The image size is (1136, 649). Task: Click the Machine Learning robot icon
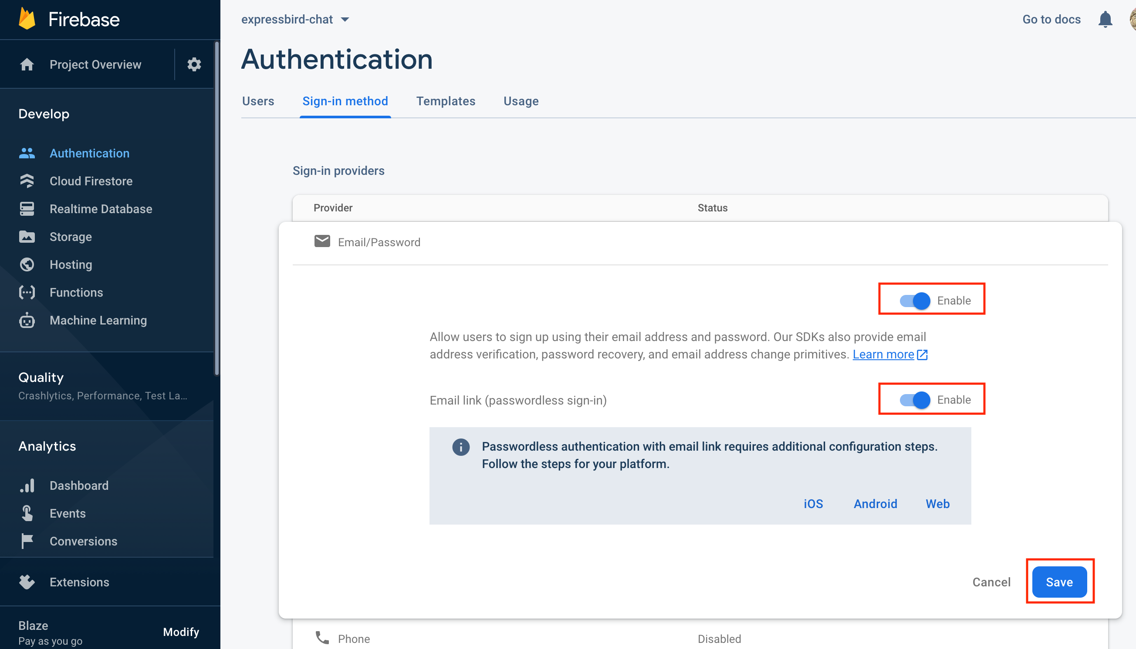pyautogui.click(x=27, y=321)
